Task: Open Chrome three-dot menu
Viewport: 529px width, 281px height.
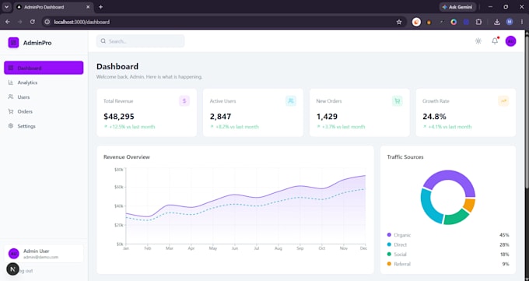Action: click(x=521, y=22)
